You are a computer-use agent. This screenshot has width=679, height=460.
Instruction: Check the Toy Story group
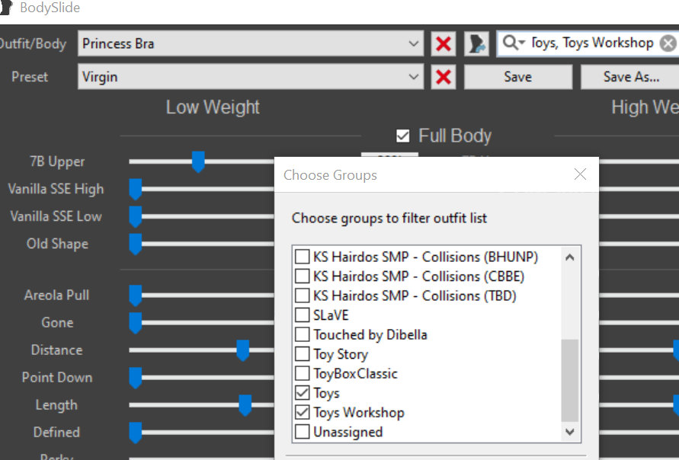[x=303, y=354]
